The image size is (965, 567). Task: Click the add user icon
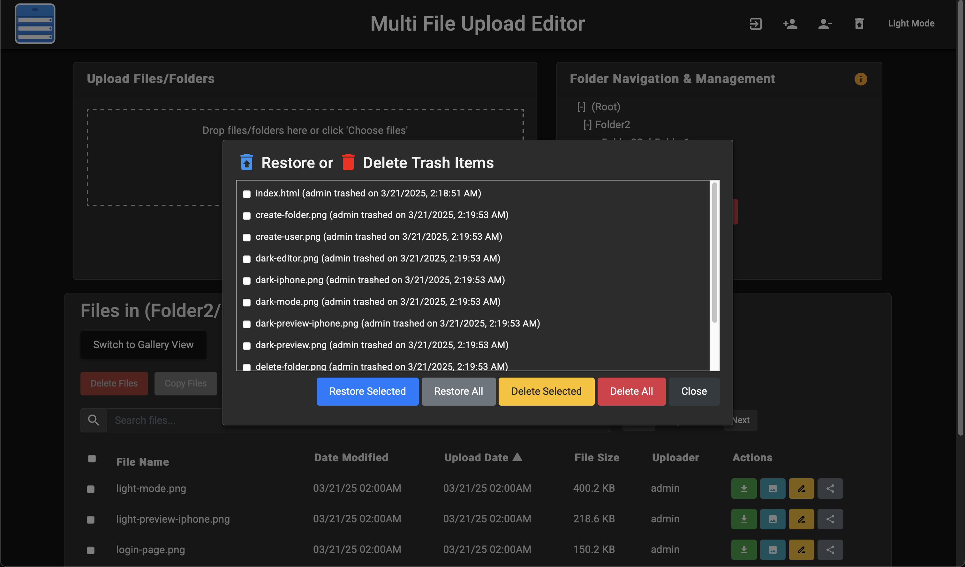point(790,24)
